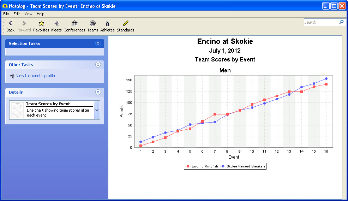Click the Team Scores by Event thumbnail
The height and width of the screenshot is (201, 348).
coord(17,110)
